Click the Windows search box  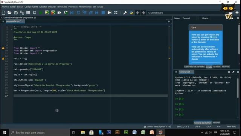pyautogui.click(x=39, y=133)
